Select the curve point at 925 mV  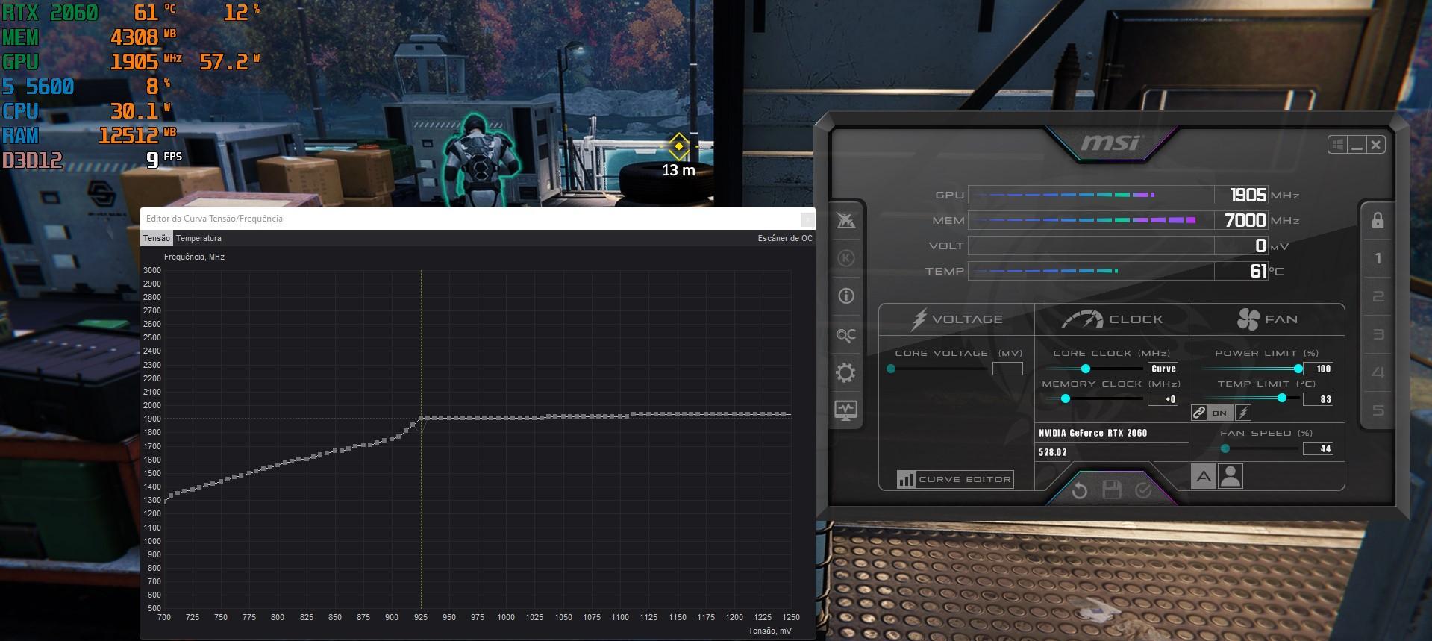click(x=421, y=418)
